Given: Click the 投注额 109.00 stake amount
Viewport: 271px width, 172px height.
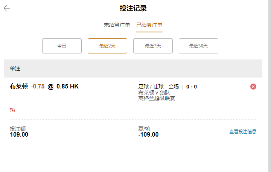Looking at the screenshot, I should (19, 134).
